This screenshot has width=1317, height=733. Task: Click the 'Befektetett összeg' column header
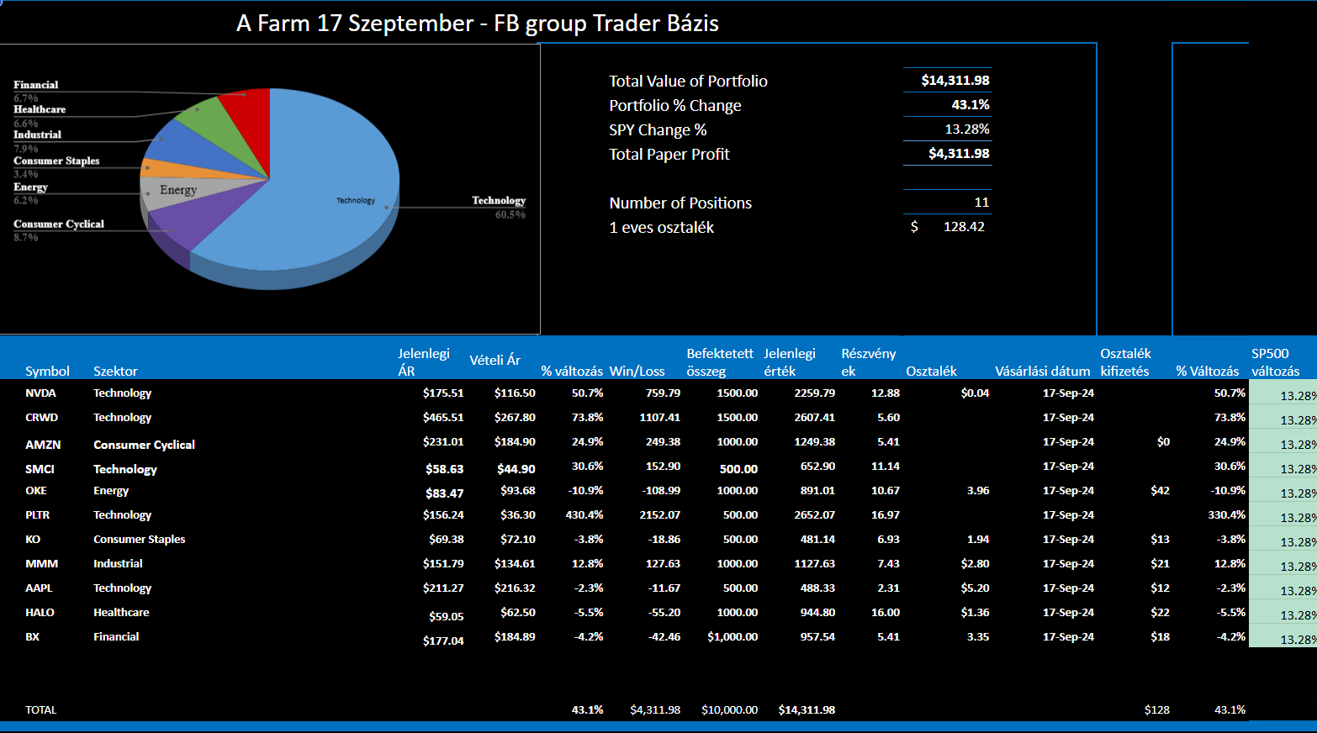pyautogui.click(x=720, y=362)
